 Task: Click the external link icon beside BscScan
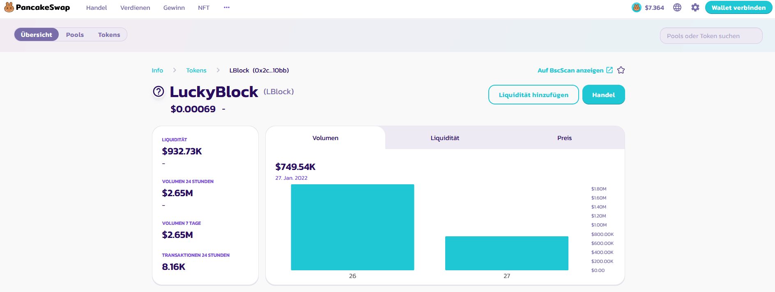[x=609, y=70]
